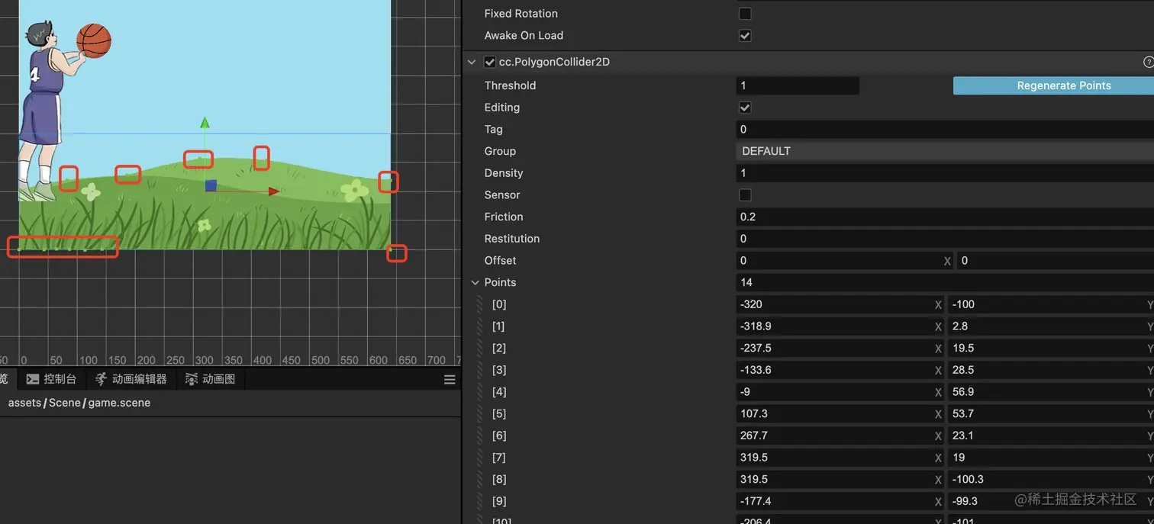
Task: Click the drag handle of point [3]
Action: 480,370
